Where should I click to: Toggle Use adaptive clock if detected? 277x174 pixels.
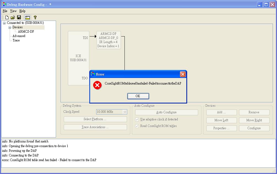[137, 120]
